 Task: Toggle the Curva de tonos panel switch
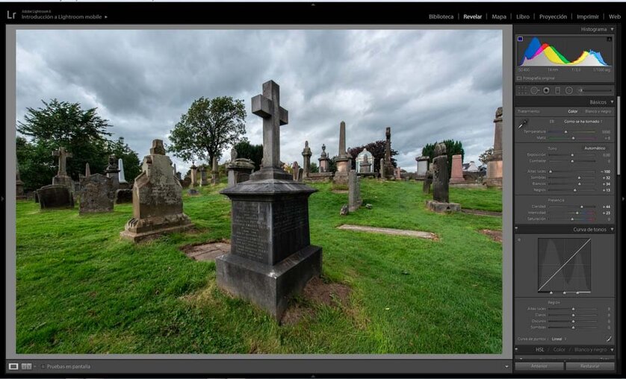517,229
